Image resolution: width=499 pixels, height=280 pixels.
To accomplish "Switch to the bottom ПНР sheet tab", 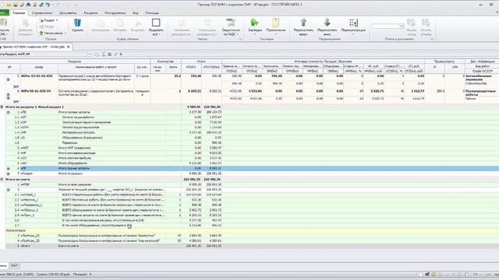I will (14, 265).
